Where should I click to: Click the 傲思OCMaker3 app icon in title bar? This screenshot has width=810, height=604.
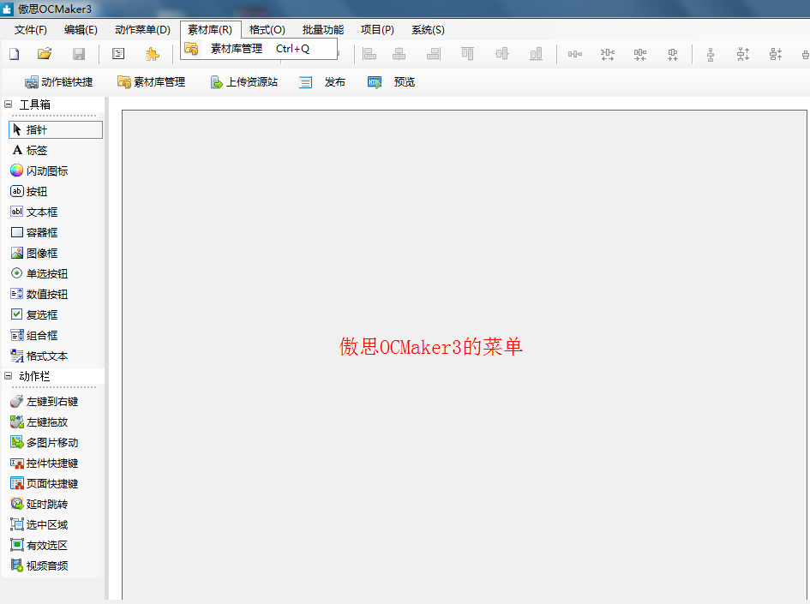(7, 9)
